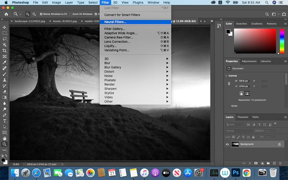Select the Dodge tool
The image size is (288, 180).
tap(4, 109)
